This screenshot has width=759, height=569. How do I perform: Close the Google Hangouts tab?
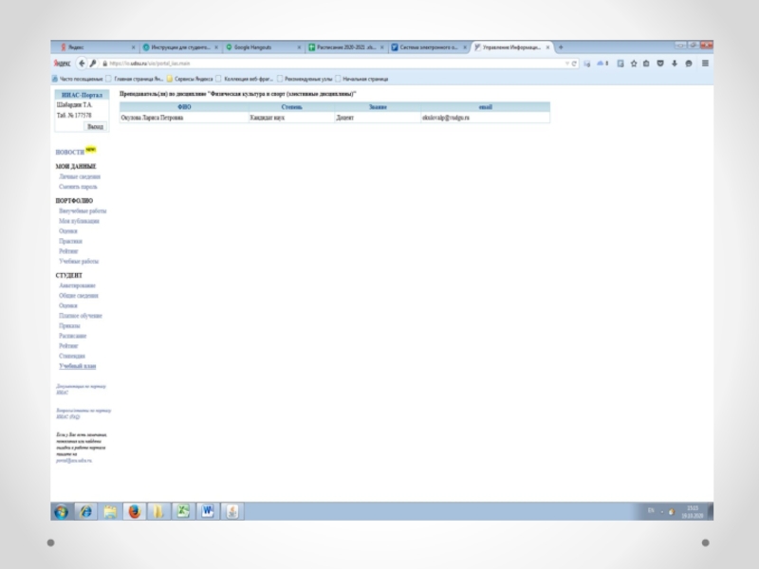(299, 47)
